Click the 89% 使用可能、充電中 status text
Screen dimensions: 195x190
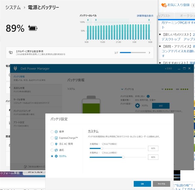(x=145, y=100)
